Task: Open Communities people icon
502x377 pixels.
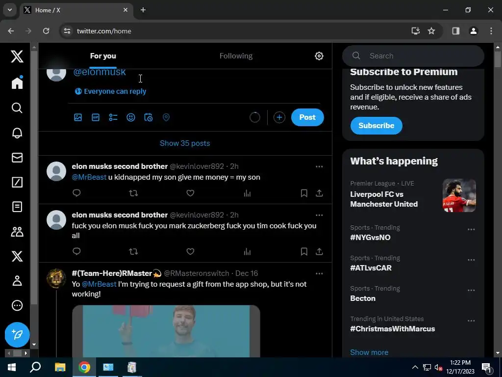Action: (x=17, y=232)
